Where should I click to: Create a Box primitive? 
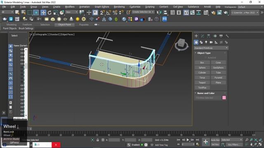[202, 62]
